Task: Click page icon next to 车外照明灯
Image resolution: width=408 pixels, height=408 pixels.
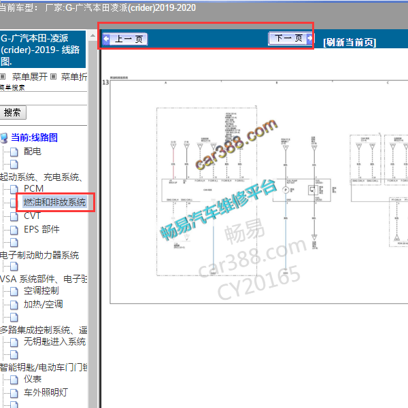Action: 14,394
